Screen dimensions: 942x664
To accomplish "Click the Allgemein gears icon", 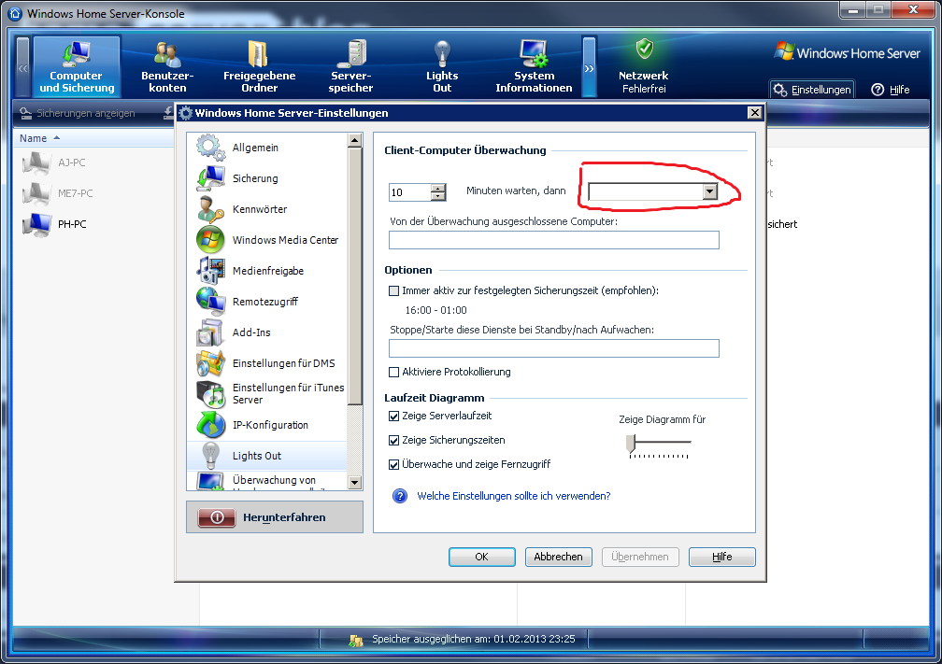I will pos(210,148).
